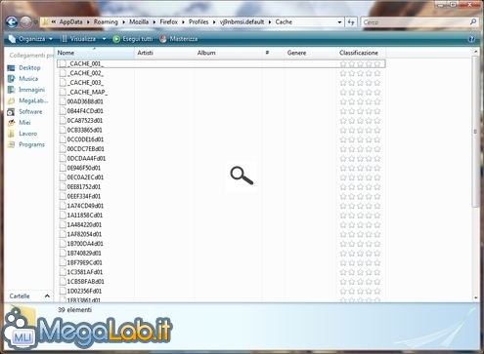484x354 pixels.
Task: Open the Visualizza menu
Action: pyautogui.click(x=79, y=39)
